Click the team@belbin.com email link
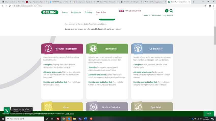This screenshot has height=121, width=216. pos(98,29)
